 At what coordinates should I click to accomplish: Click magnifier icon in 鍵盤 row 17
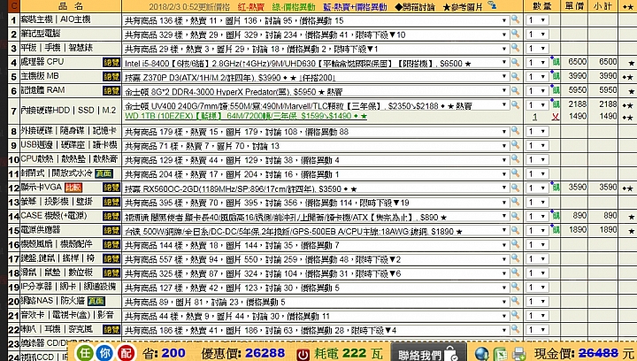click(x=515, y=257)
